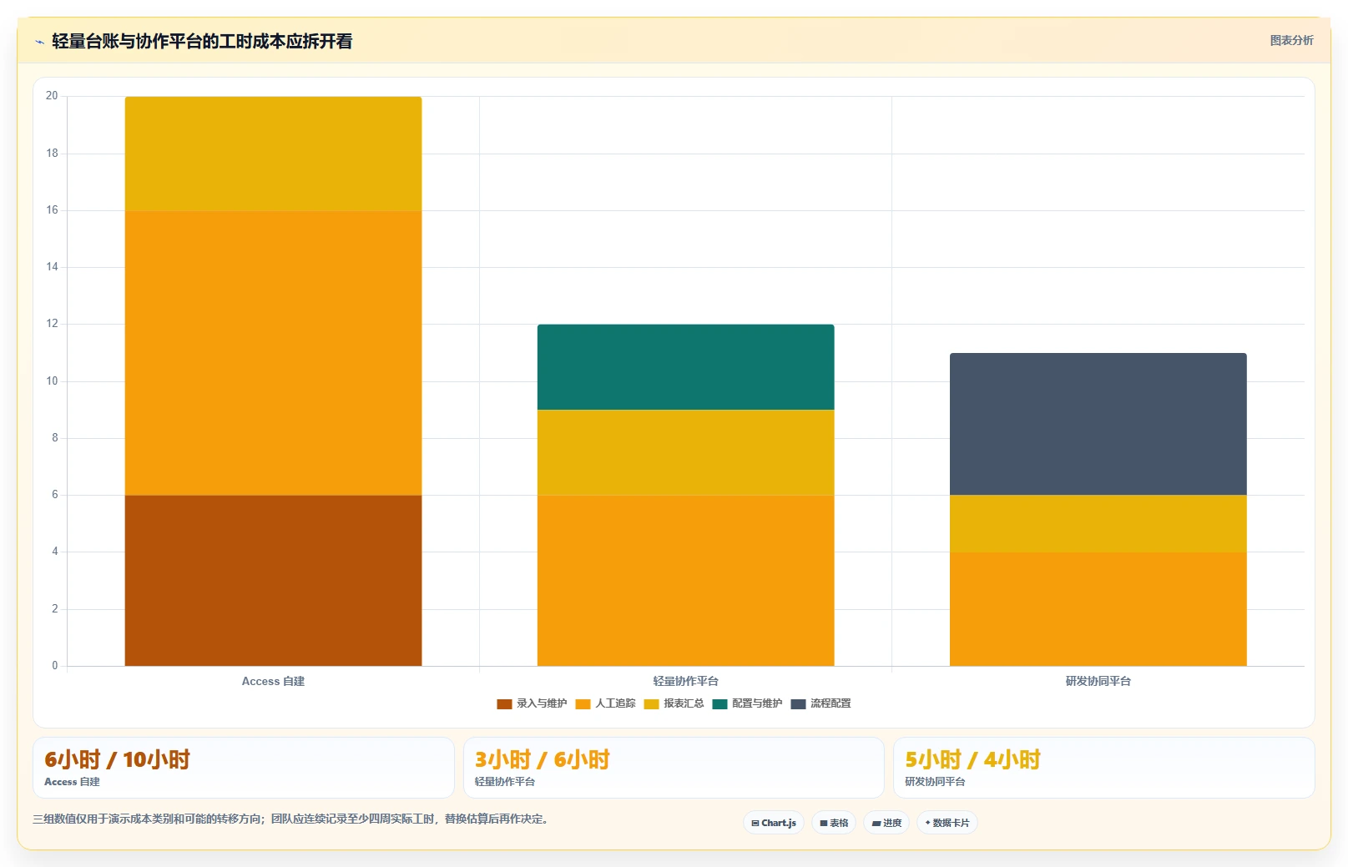Click the footnote starting with 三组数值仅用于演示

point(290,819)
